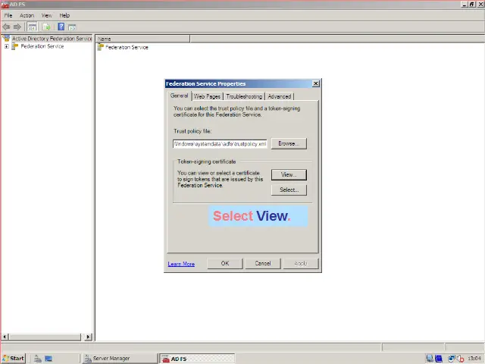Open the Learn More link

[x=181, y=264]
